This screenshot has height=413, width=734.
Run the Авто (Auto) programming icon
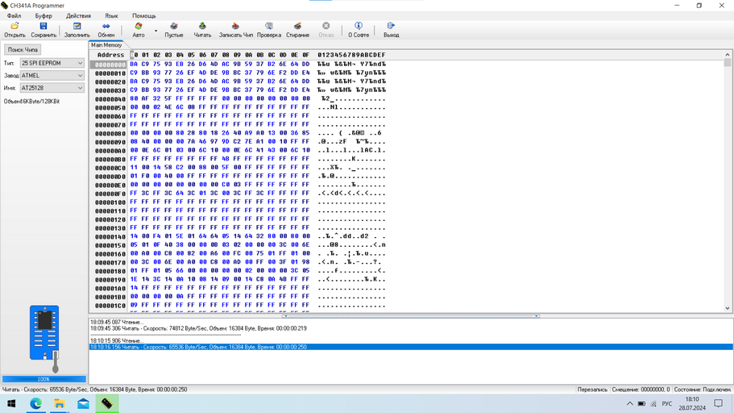coord(139,27)
